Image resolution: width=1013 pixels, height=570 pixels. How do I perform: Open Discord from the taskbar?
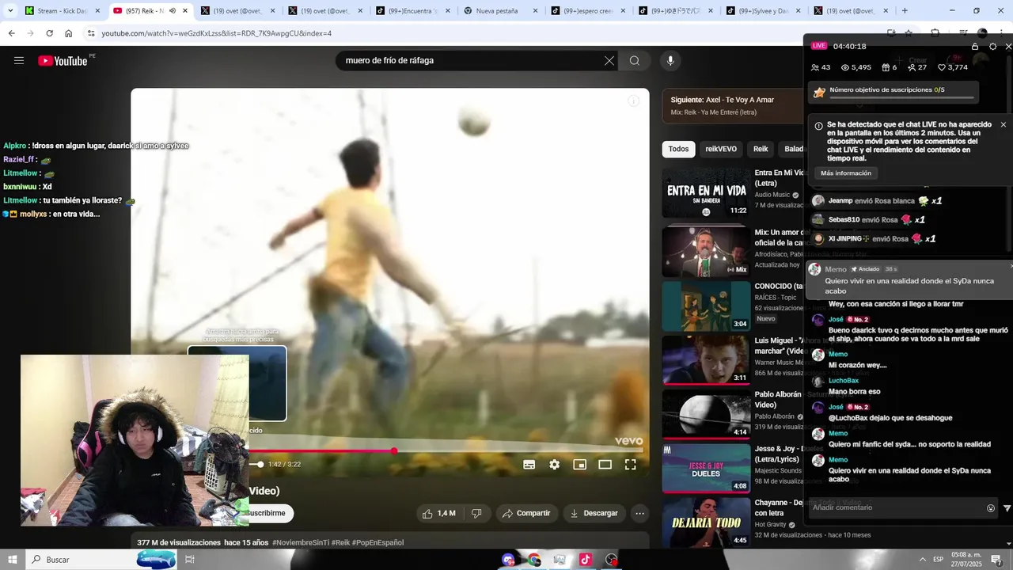(x=508, y=560)
